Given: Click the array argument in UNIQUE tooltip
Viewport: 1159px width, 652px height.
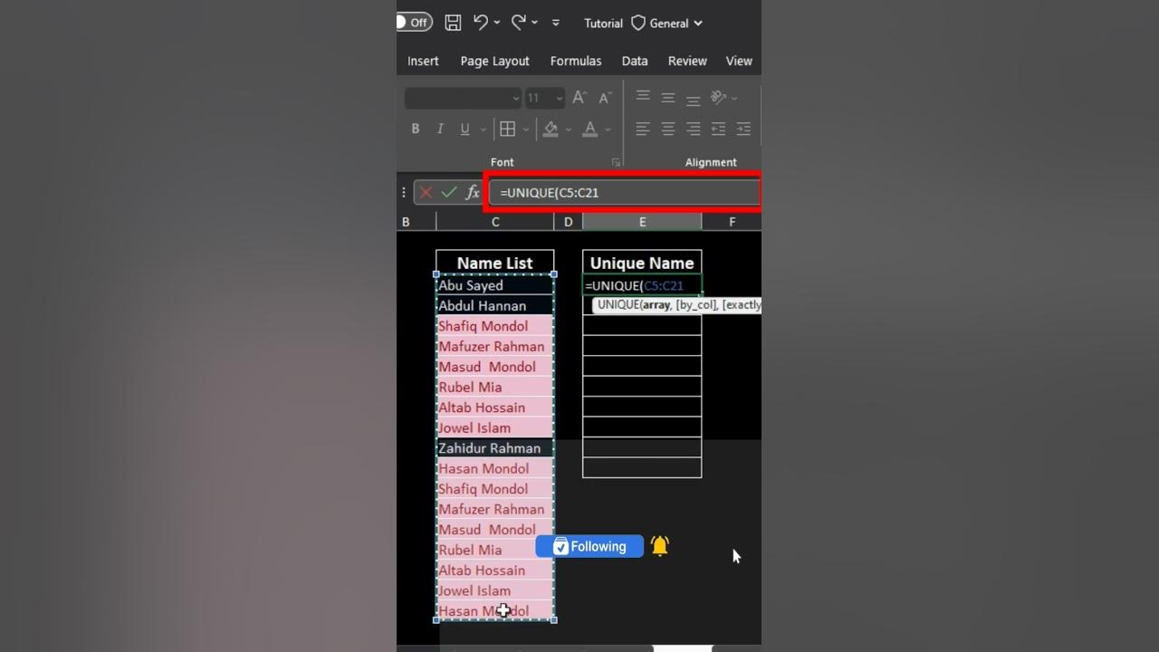Looking at the screenshot, I should click(x=656, y=305).
